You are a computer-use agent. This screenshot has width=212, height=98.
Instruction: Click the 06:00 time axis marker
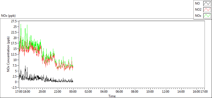pos(120,92)
